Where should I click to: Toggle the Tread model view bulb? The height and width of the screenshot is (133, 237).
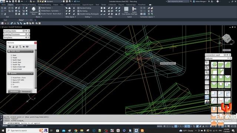11,58
